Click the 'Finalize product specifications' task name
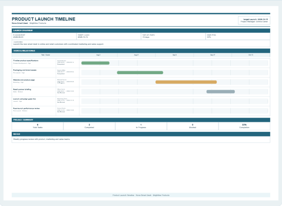The height and width of the screenshot is (206, 282). (x=26, y=61)
